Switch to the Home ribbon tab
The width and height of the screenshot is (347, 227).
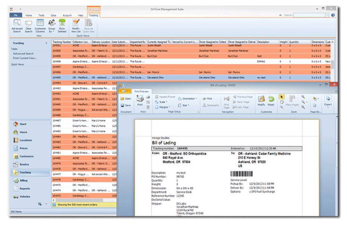pos(29,15)
